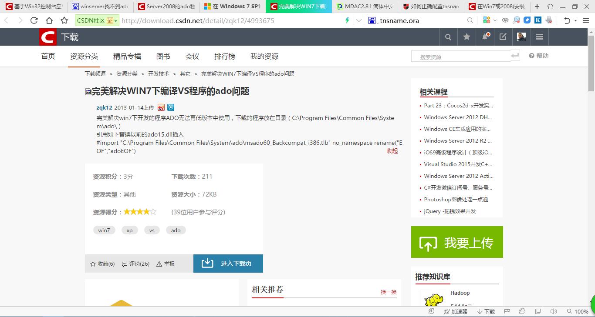Toggle the eye icon in browser toolbar
The width and height of the screenshot is (595, 317).
(505, 20)
